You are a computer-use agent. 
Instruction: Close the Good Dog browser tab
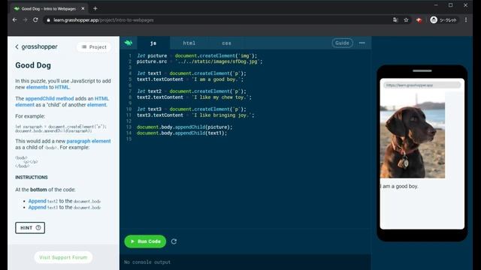click(x=83, y=8)
